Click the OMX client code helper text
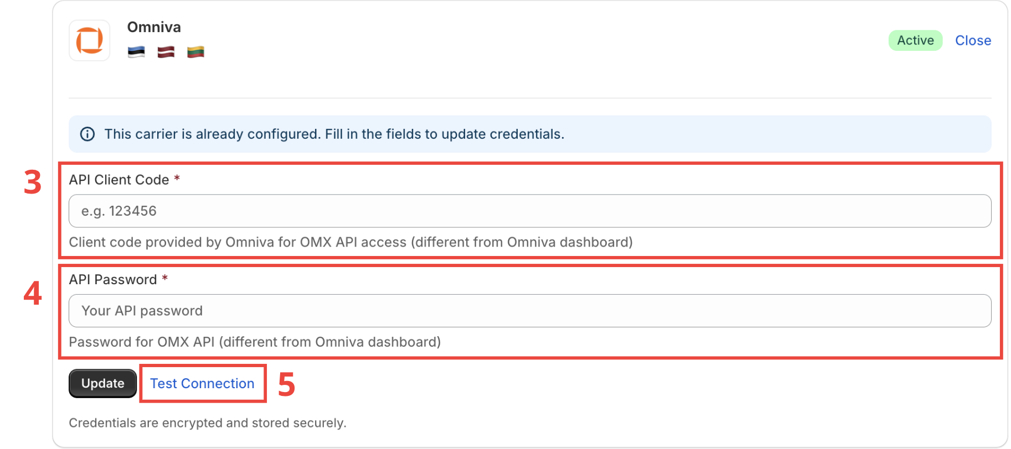Screen dimensions: 1011x449 350,242
